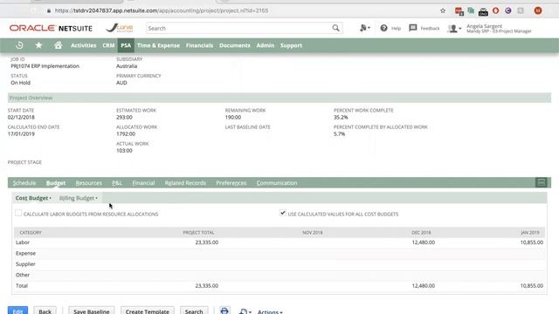
Task: Click the search magnifier icon
Action: 335,28
